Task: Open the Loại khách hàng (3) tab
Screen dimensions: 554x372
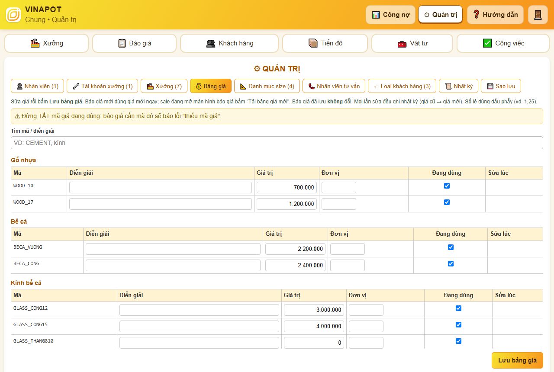Action: (x=402, y=86)
